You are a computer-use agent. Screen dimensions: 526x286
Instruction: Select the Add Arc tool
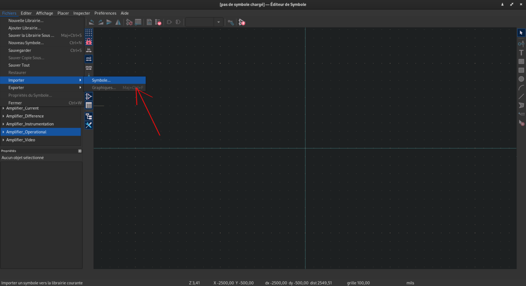coord(521,88)
